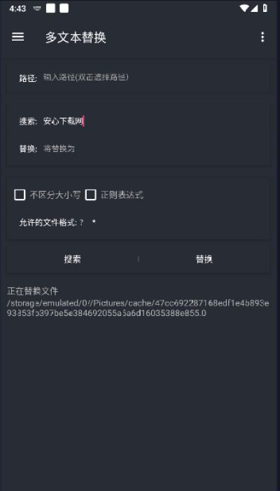Viewport: 280px width, 491px height.
Task: Tap the battery status icon
Action: click(x=265, y=8)
